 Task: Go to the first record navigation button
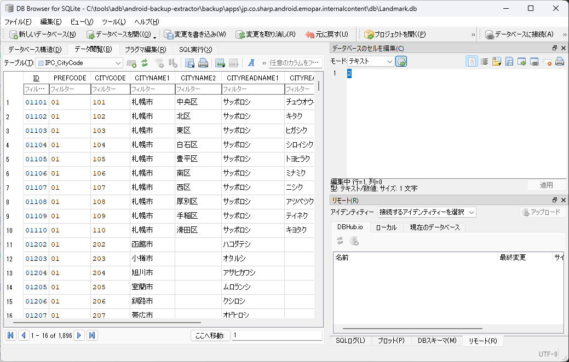pyautogui.click(x=10, y=335)
